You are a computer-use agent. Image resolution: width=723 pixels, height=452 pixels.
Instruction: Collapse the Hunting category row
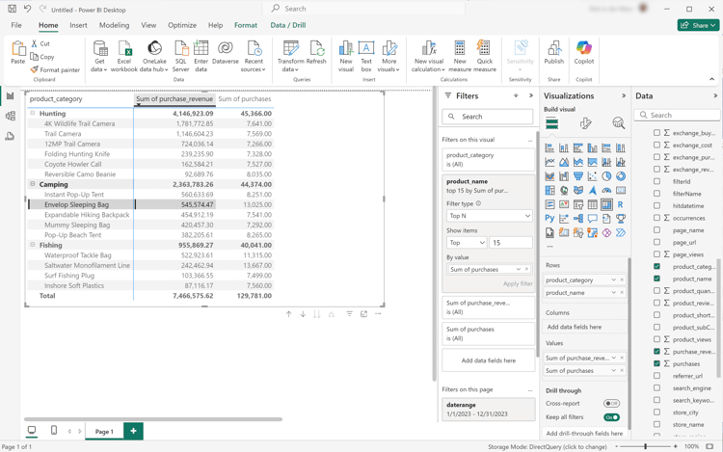(32, 114)
